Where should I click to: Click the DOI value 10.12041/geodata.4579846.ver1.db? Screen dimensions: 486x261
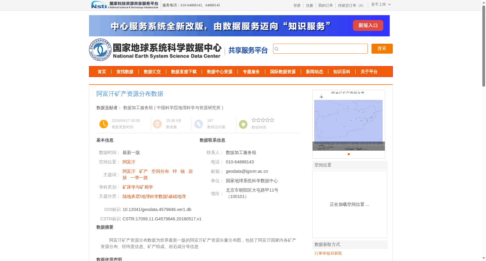(157, 209)
